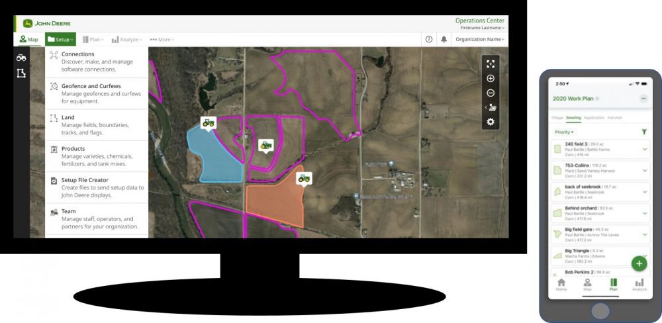Screen dimensions: 662x323
Task: Click the Geofence and Curfews icon
Action: coord(54,86)
